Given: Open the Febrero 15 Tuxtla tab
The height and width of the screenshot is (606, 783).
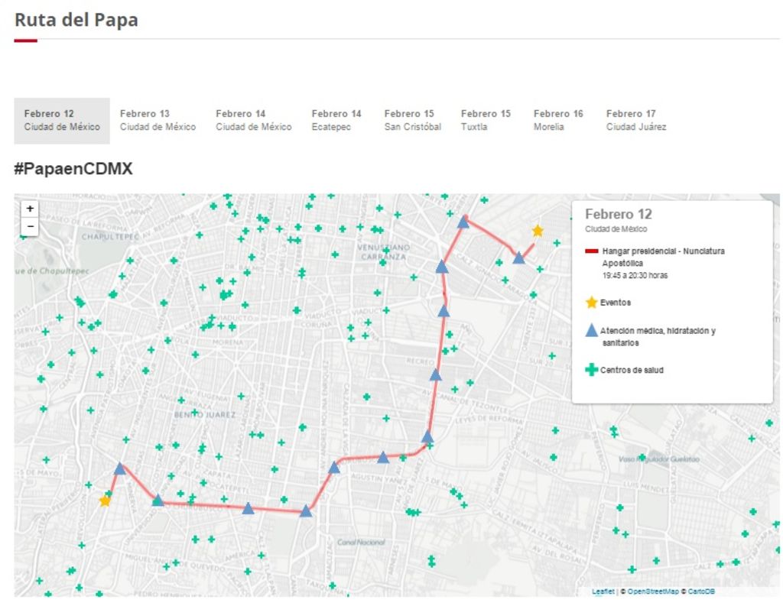Looking at the screenshot, I should [x=485, y=121].
